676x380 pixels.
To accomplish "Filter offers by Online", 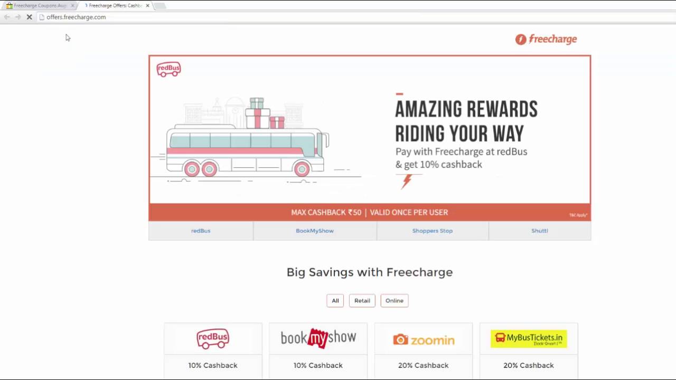I will click(x=395, y=300).
